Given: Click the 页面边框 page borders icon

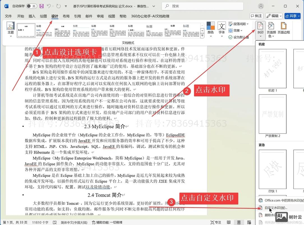Looking at the screenshot, I should point(283,28).
